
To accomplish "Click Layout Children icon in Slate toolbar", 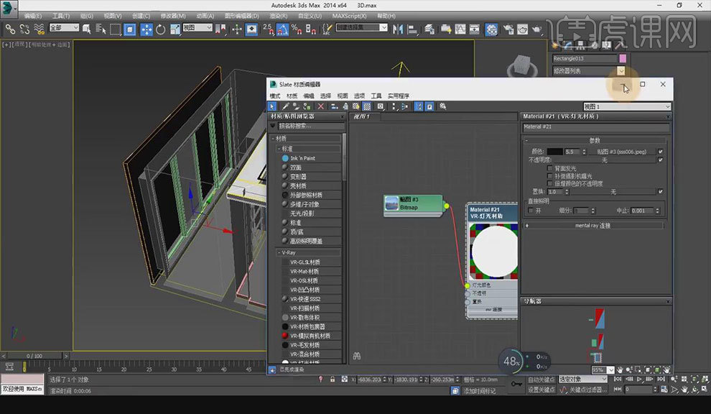I will [404, 106].
